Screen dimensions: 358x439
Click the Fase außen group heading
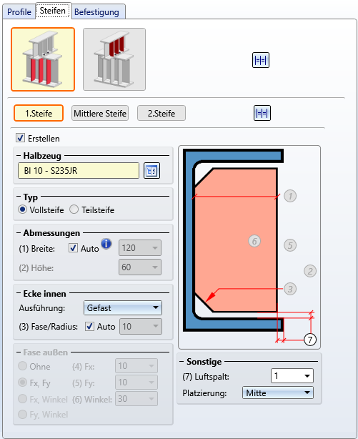click(x=45, y=352)
